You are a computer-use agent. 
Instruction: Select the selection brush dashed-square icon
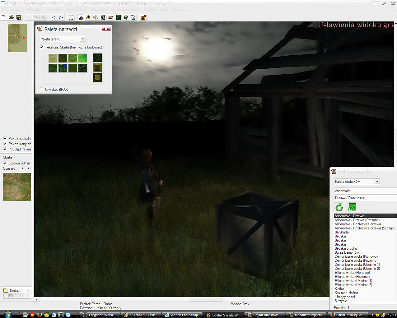pyautogui.click(x=71, y=17)
